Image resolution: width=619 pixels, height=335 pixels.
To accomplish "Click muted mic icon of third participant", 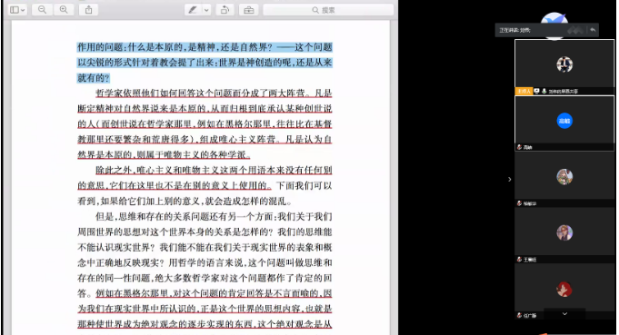I will [x=520, y=203].
